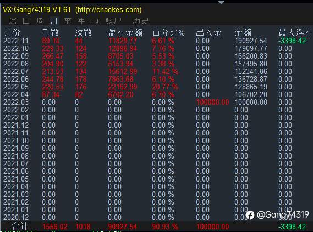Click balance value 100000.00 in 2022.03 row
The height and width of the screenshot is (232, 313).
coord(251,102)
